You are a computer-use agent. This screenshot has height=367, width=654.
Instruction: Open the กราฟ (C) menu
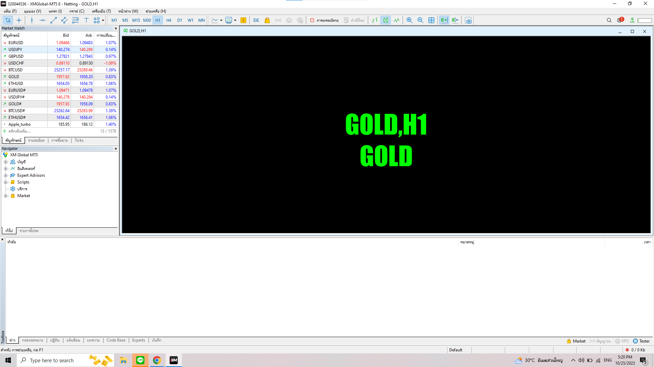[77, 11]
